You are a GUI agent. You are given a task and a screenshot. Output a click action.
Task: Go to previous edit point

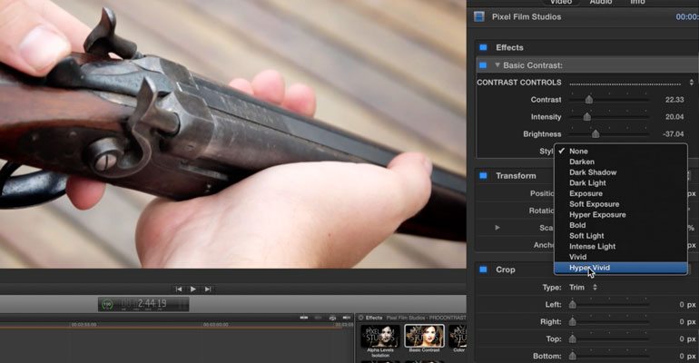[178, 289]
